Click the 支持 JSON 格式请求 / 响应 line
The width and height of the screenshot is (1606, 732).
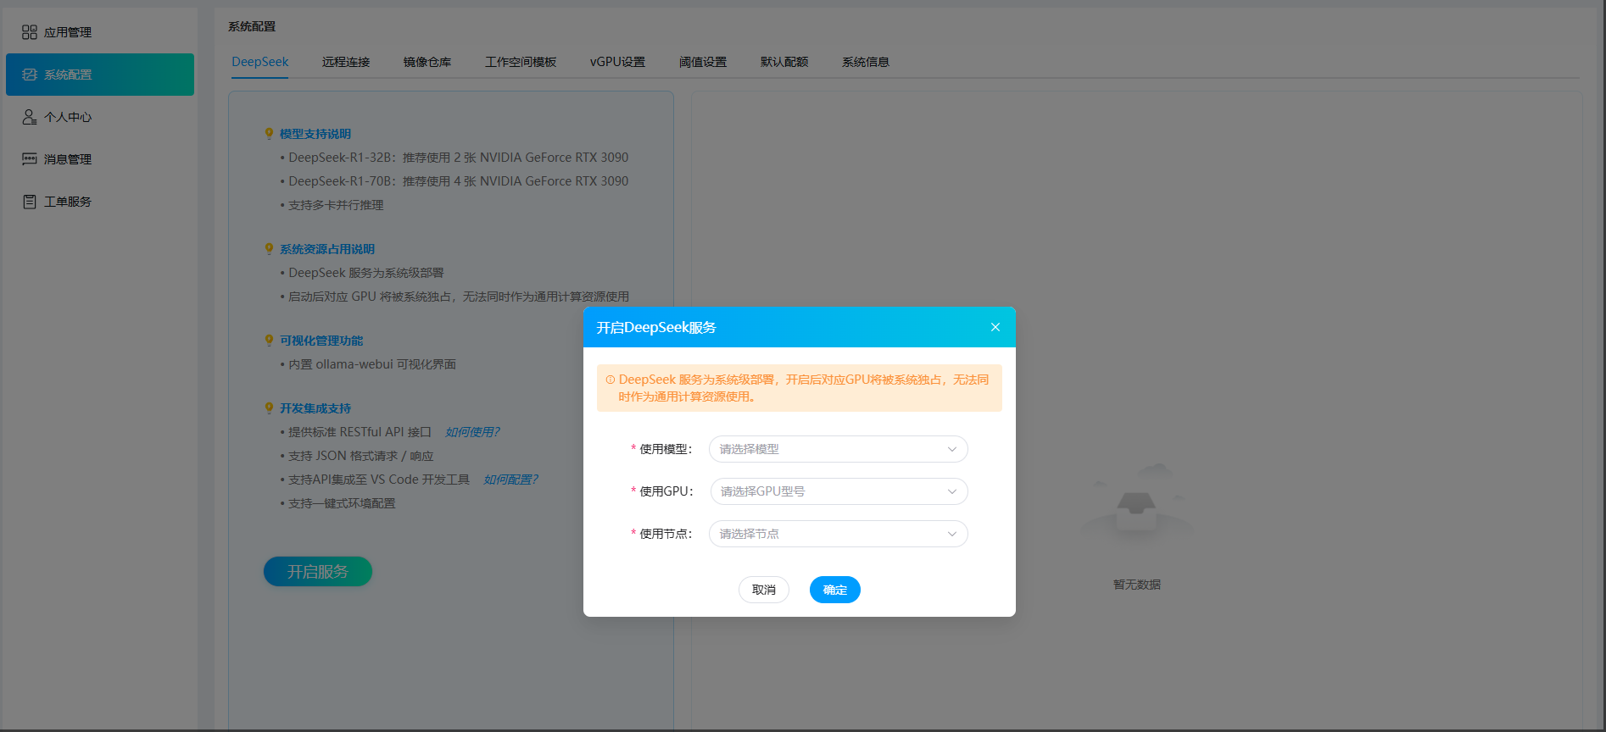click(x=357, y=456)
